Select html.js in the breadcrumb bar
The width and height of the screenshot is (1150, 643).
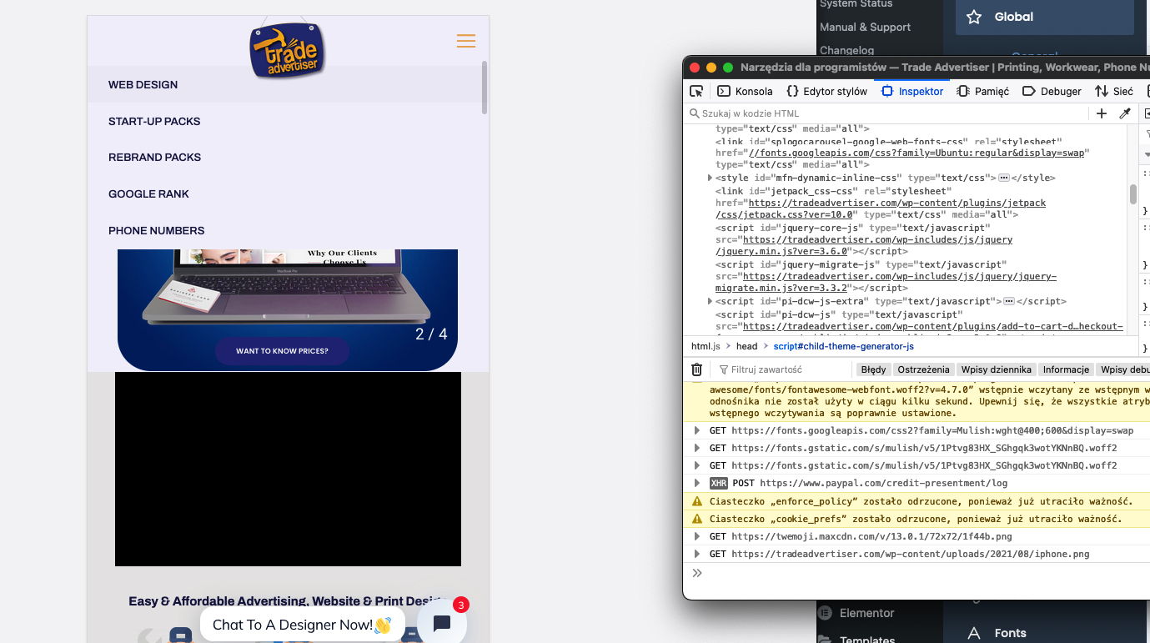click(706, 346)
